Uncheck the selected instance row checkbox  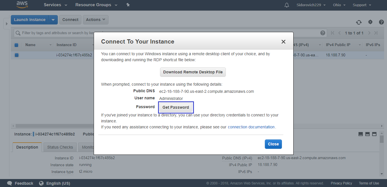pos(17,55)
